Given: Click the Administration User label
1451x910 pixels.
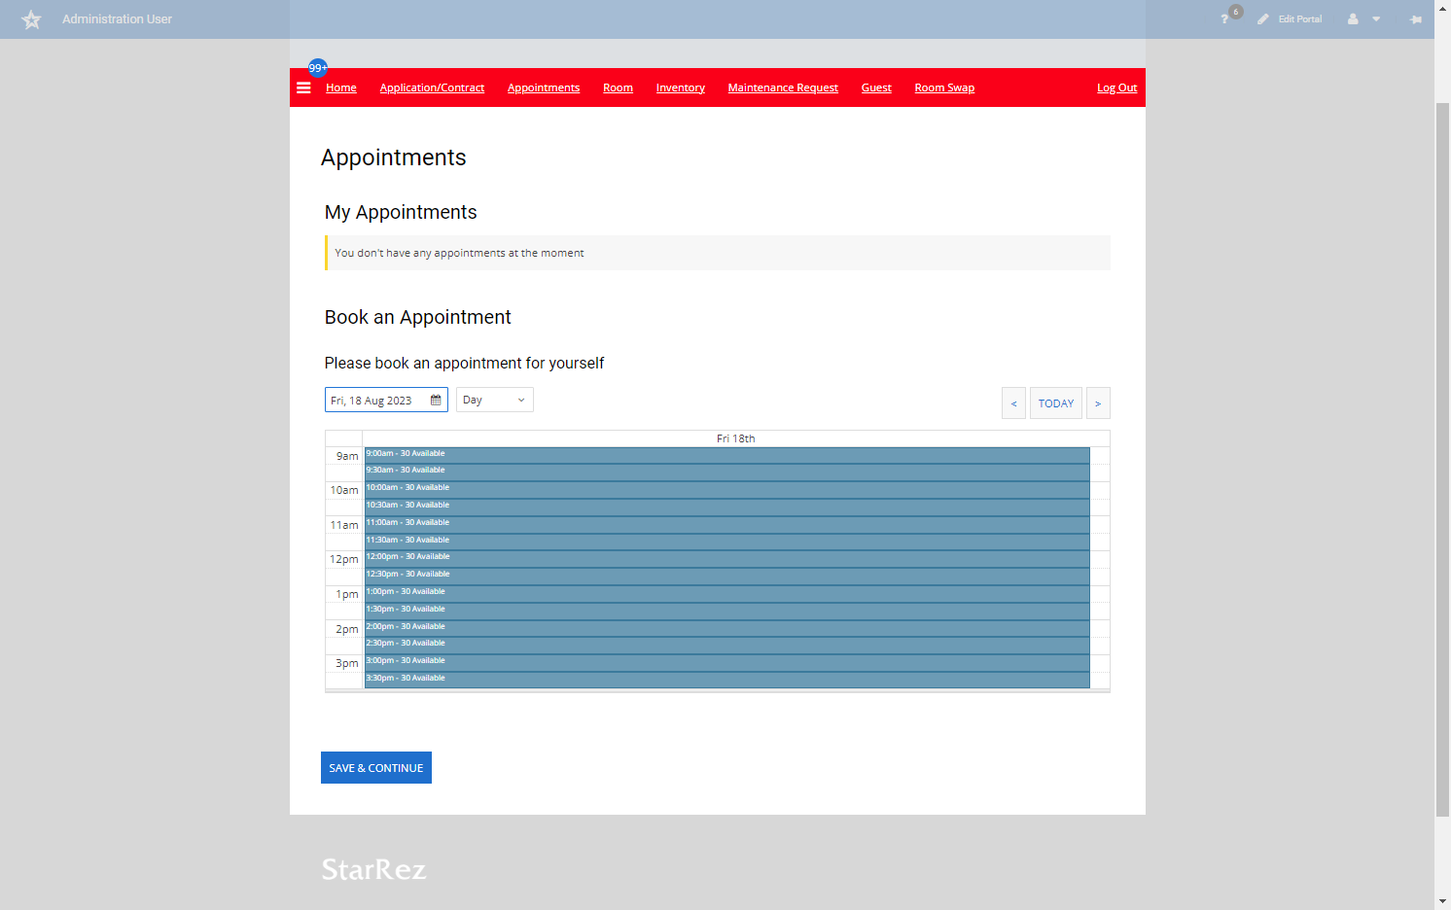Looking at the screenshot, I should [118, 19].
